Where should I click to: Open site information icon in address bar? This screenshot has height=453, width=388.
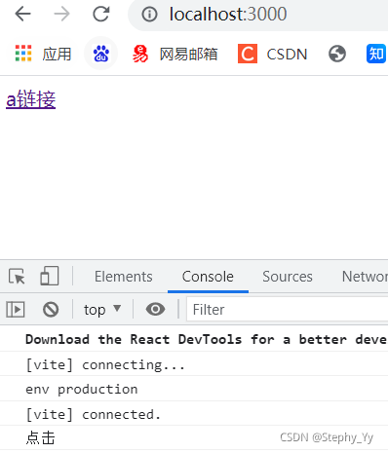pyautogui.click(x=149, y=15)
